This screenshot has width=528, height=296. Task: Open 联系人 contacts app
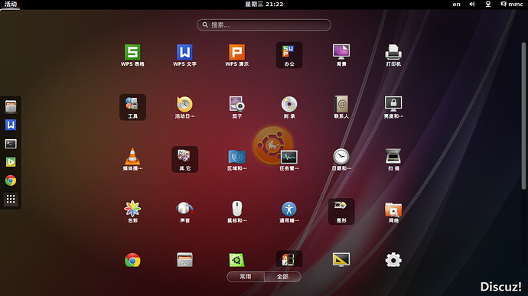(341, 107)
